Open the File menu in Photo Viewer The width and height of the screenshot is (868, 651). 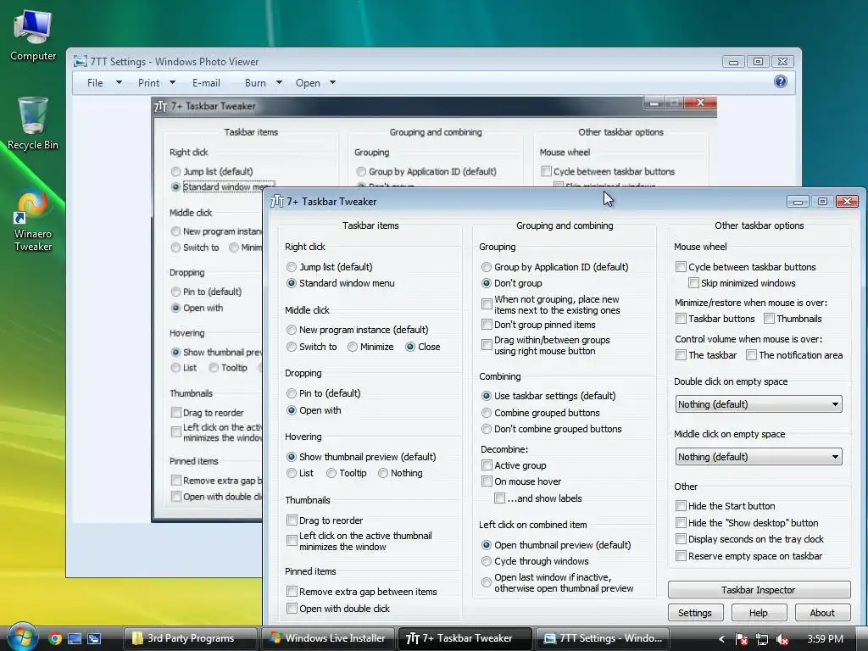click(x=103, y=83)
